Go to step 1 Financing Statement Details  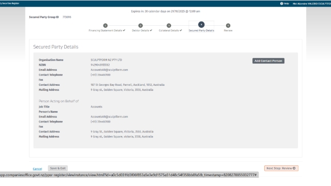point(107,28)
